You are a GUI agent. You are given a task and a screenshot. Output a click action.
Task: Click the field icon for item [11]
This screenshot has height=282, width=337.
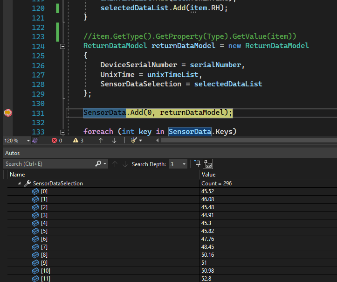(35, 279)
